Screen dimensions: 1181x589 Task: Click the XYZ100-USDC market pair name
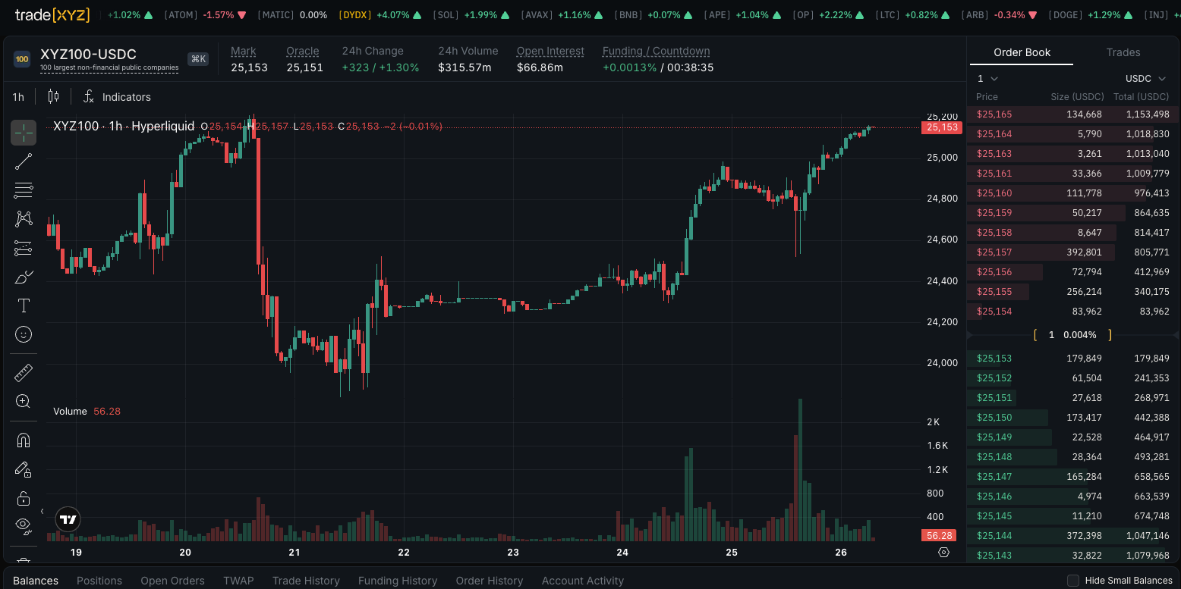88,54
